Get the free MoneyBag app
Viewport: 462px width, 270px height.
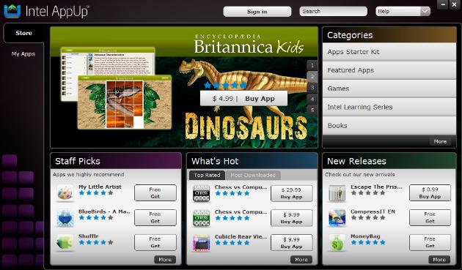click(x=430, y=242)
